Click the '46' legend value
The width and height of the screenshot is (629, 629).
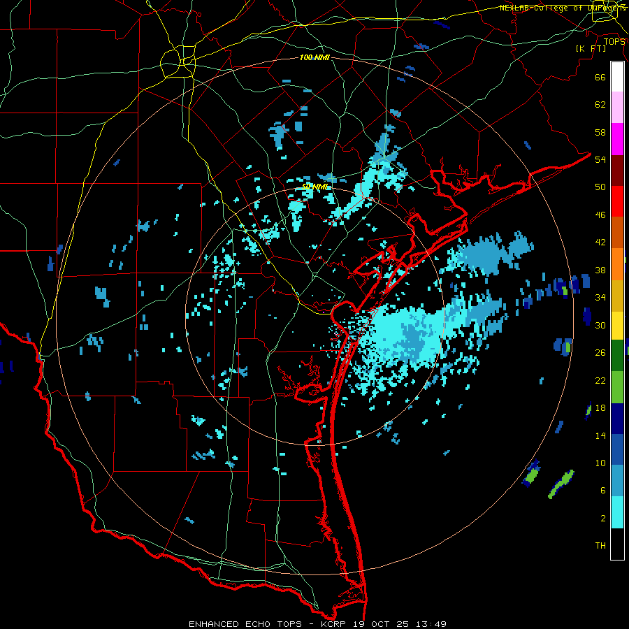[x=600, y=215]
